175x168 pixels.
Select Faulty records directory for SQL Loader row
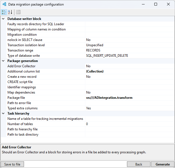pyautogui.click(x=46, y=24)
